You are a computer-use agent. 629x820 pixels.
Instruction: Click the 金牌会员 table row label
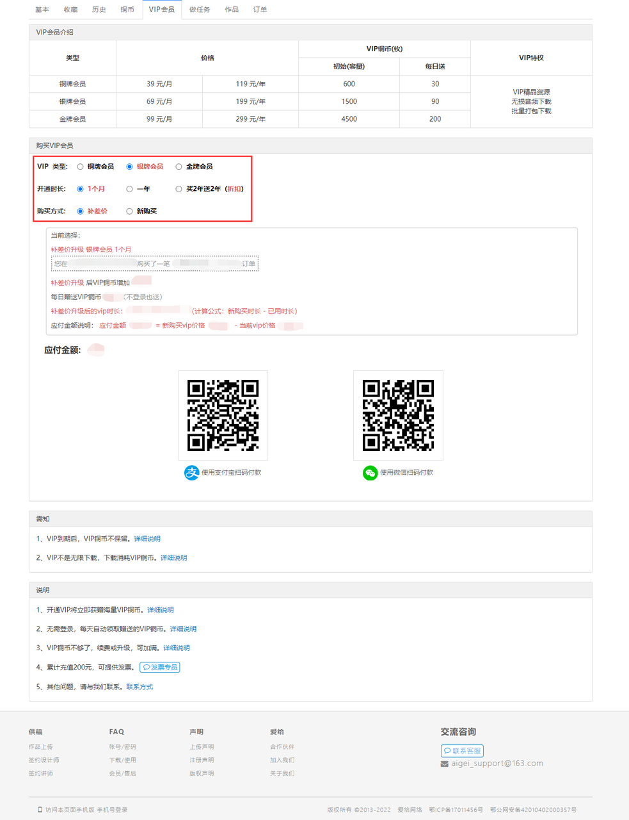click(72, 119)
